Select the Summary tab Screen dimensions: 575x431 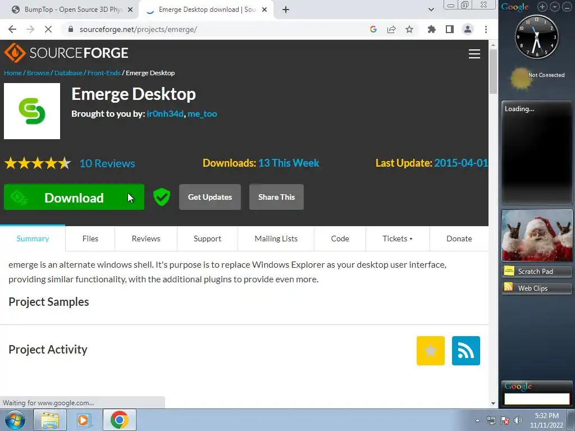33,239
